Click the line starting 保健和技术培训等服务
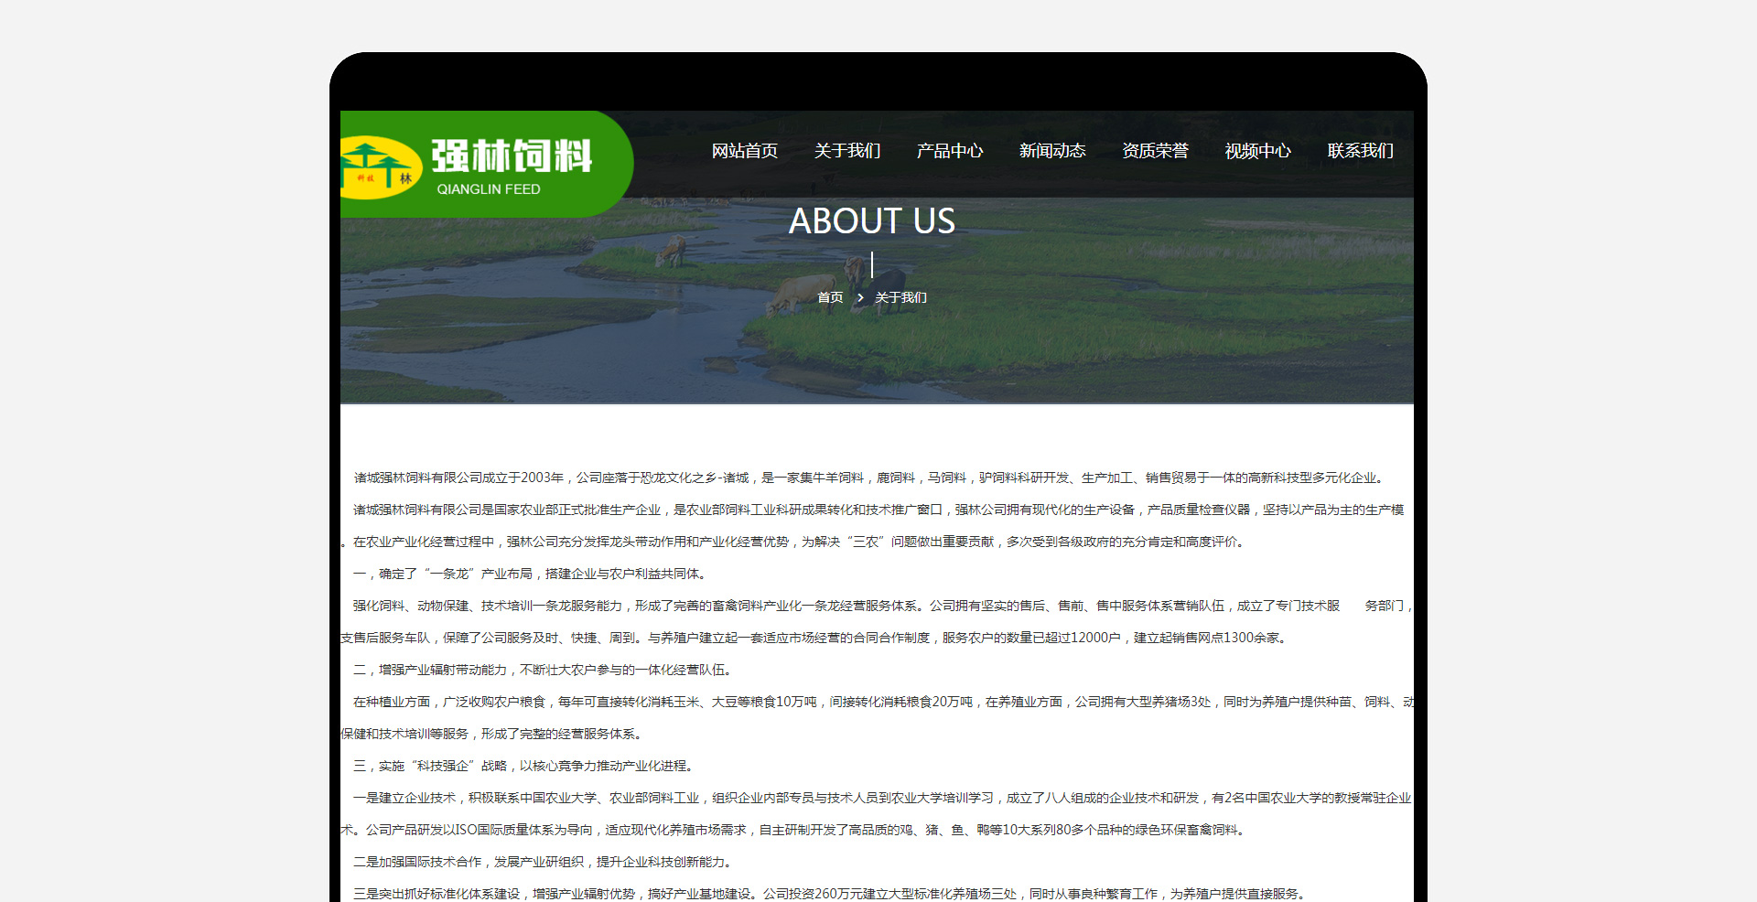The width and height of the screenshot is (1757, 902). click(493, 734)
